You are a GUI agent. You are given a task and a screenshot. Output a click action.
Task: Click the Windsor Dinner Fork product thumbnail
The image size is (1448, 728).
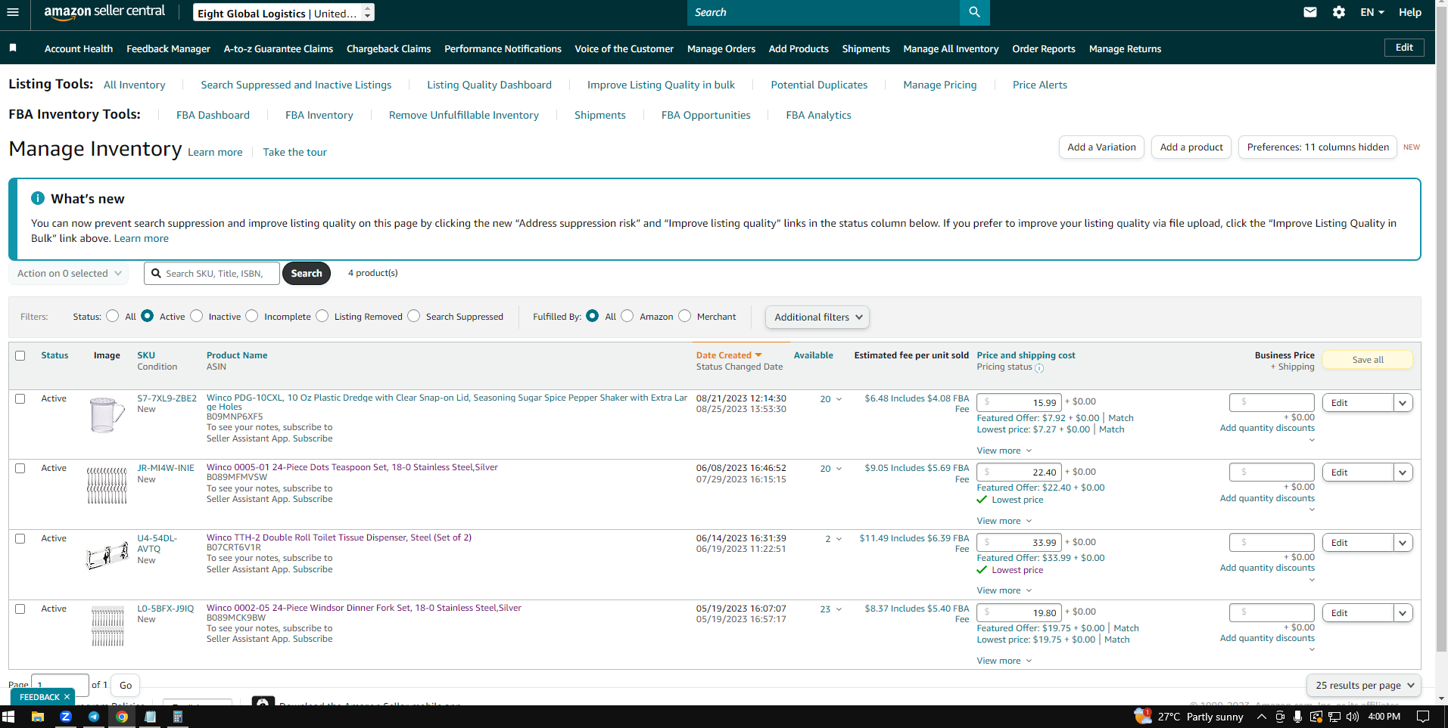click(107, 626)
